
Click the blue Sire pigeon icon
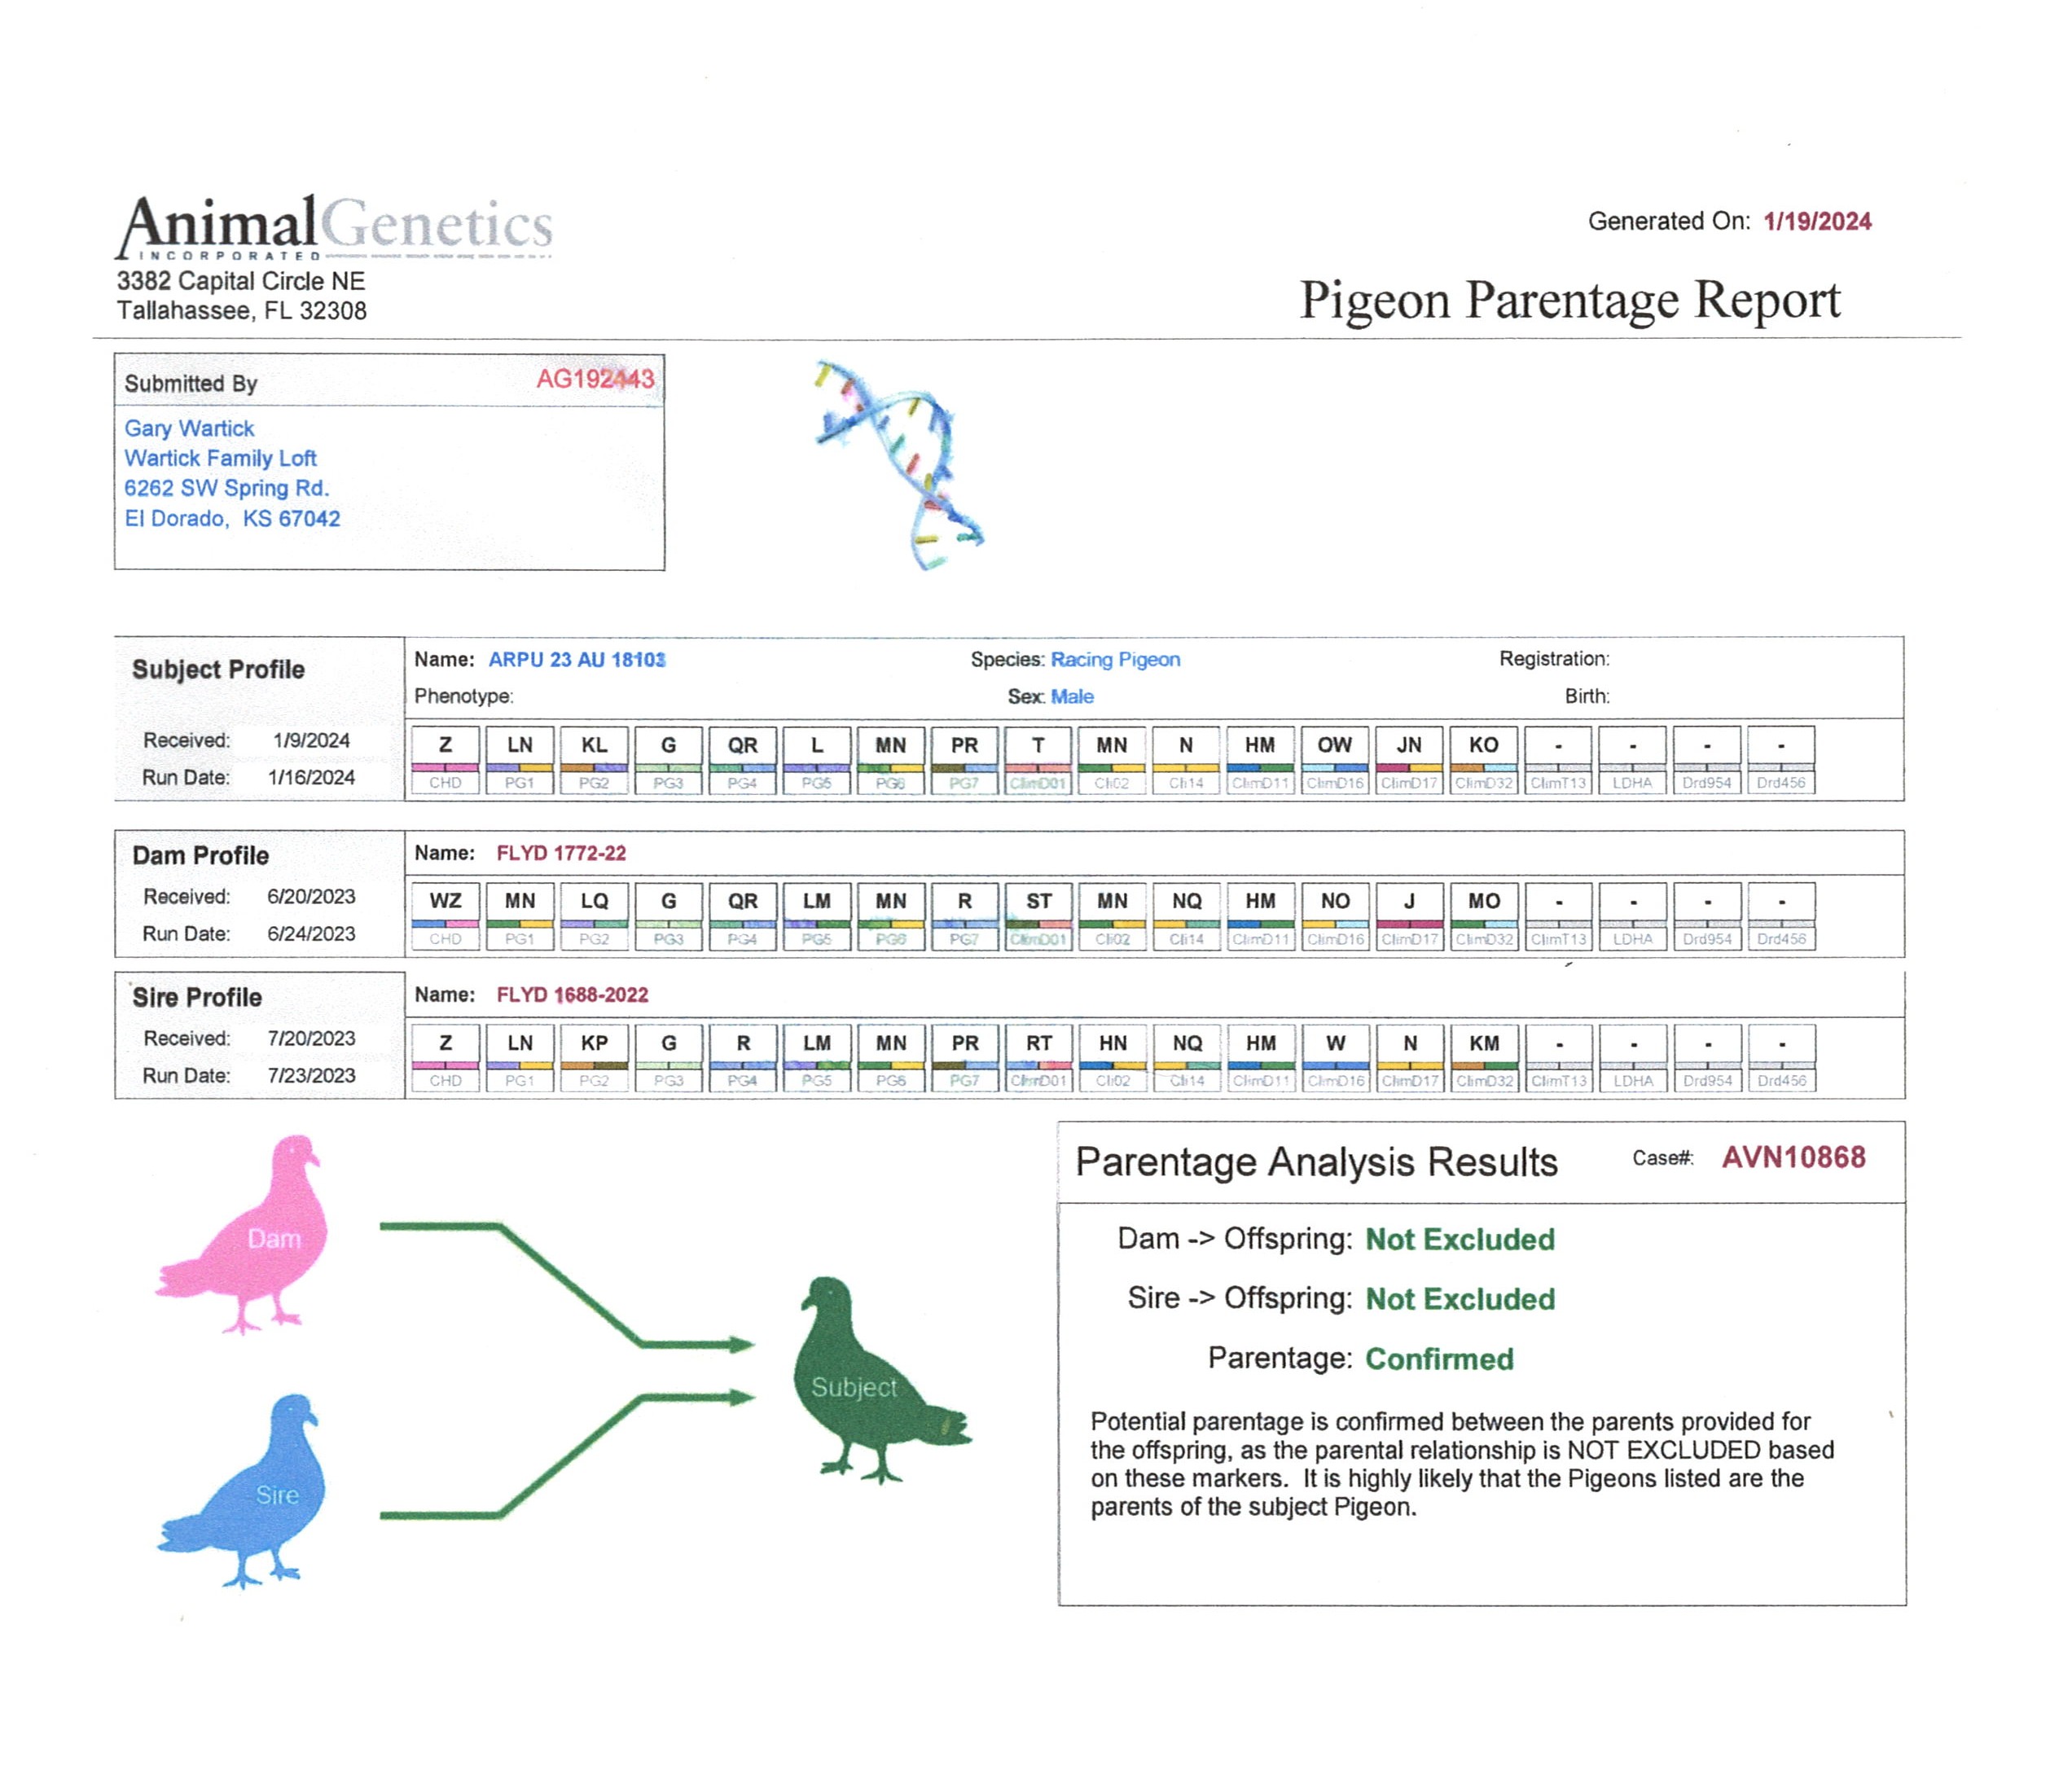pos(252,1489)
